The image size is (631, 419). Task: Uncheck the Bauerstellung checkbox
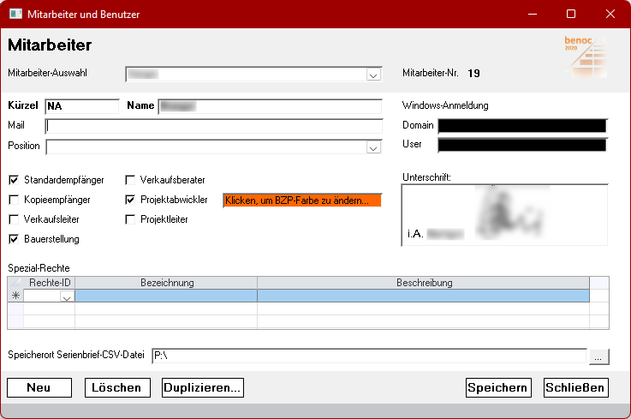point(14,239)
